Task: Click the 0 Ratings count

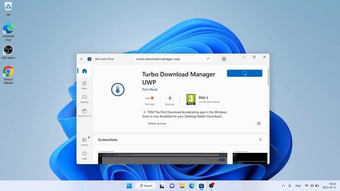Action: click(170, 101)
